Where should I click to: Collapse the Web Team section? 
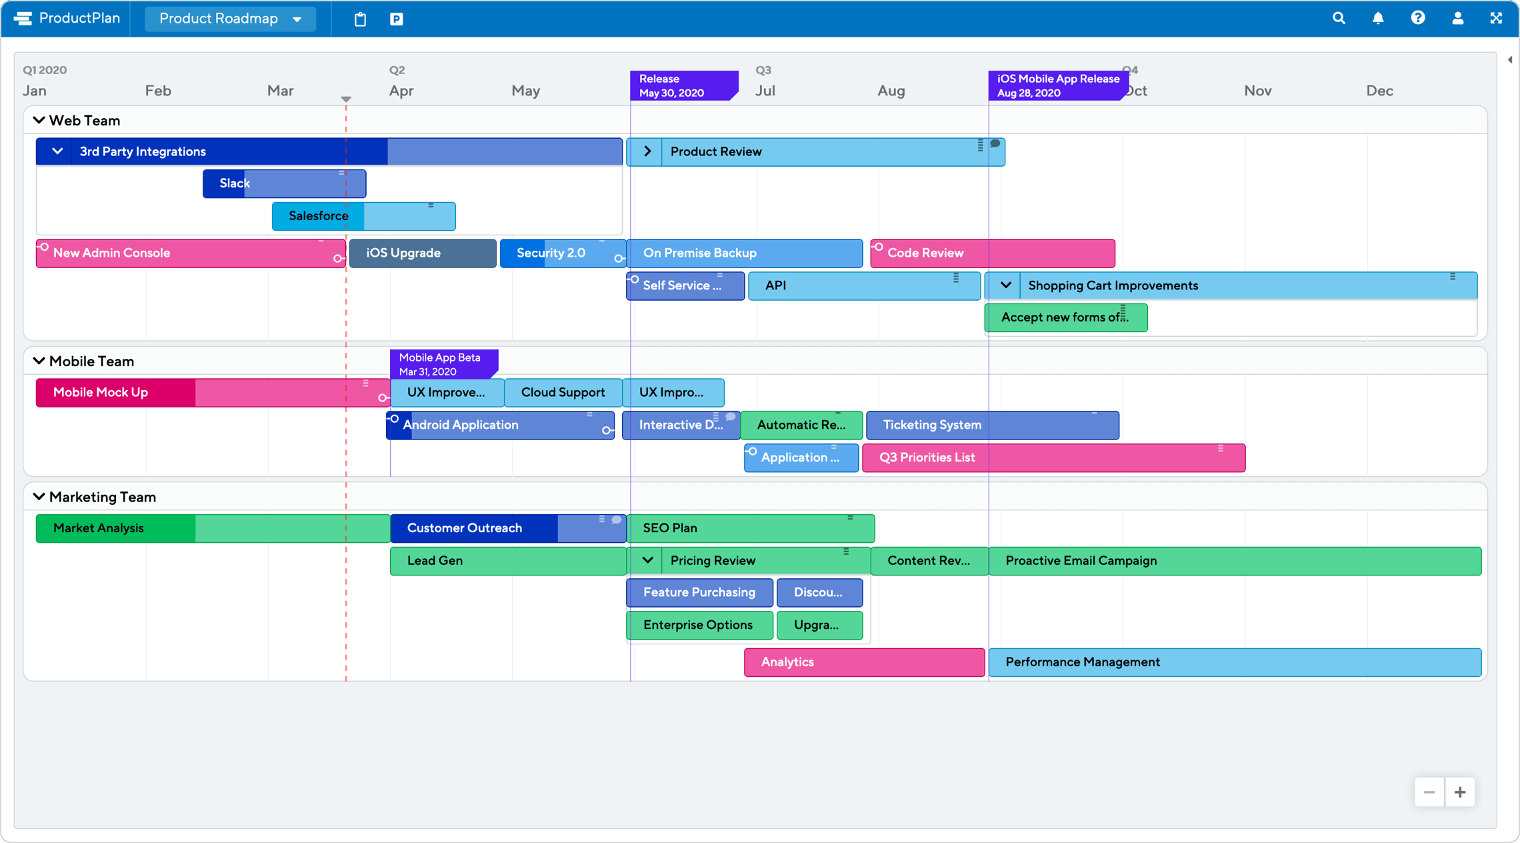39,119
